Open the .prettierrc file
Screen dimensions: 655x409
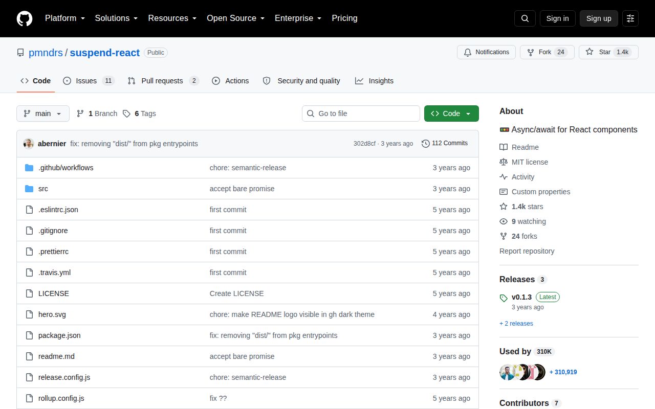(x=53, y=252)
